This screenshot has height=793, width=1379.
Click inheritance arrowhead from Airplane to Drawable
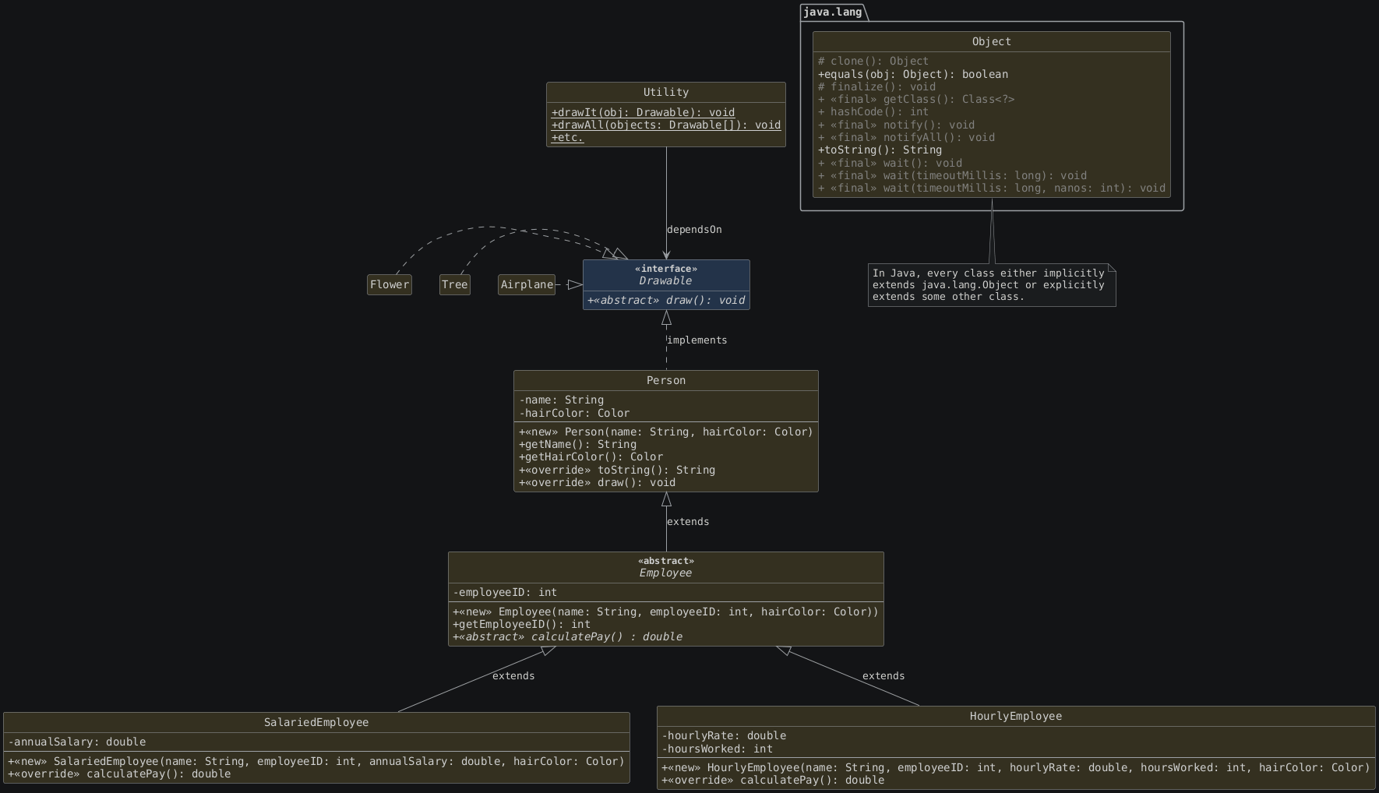click(x=575, y=285)
